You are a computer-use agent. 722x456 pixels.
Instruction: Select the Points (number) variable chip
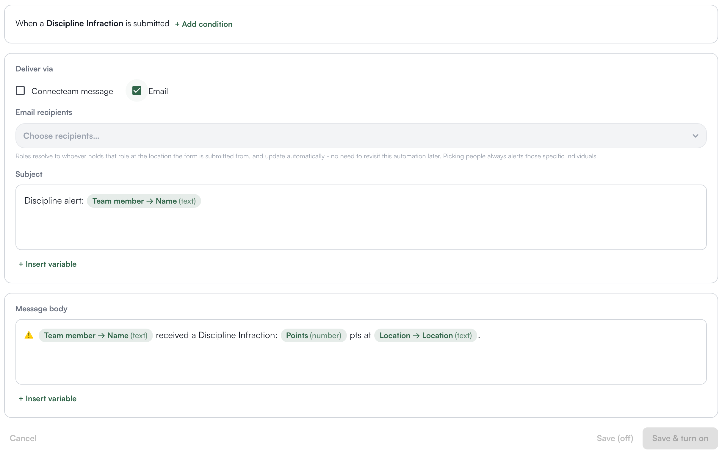pos(314,335)
